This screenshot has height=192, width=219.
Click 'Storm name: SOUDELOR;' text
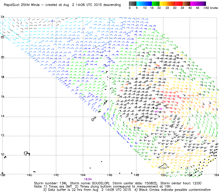[x=90, y=183]
